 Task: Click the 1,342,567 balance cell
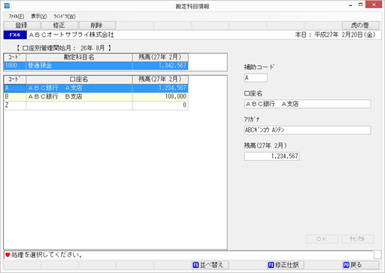(x=160, y=65)
